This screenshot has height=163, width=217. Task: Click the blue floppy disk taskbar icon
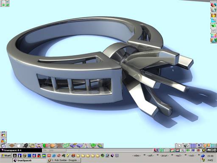pos(34,155)
